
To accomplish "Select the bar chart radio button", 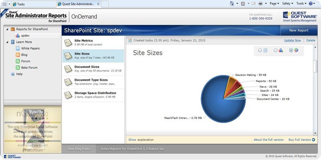I will coord(276,50).
